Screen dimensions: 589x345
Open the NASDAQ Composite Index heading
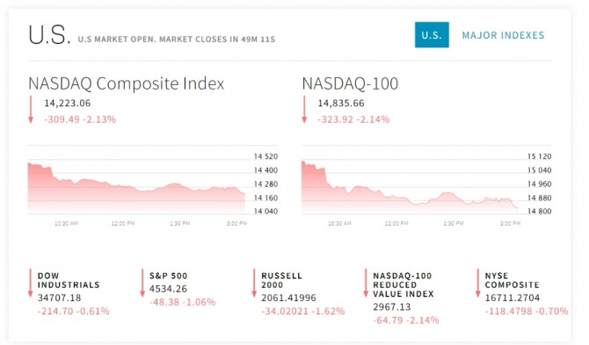pos(127,83)
